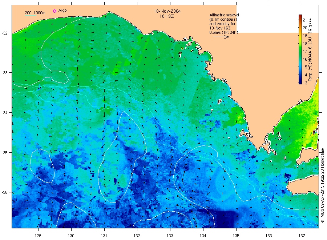Click the IMOS copyright timestamp text

322,185
